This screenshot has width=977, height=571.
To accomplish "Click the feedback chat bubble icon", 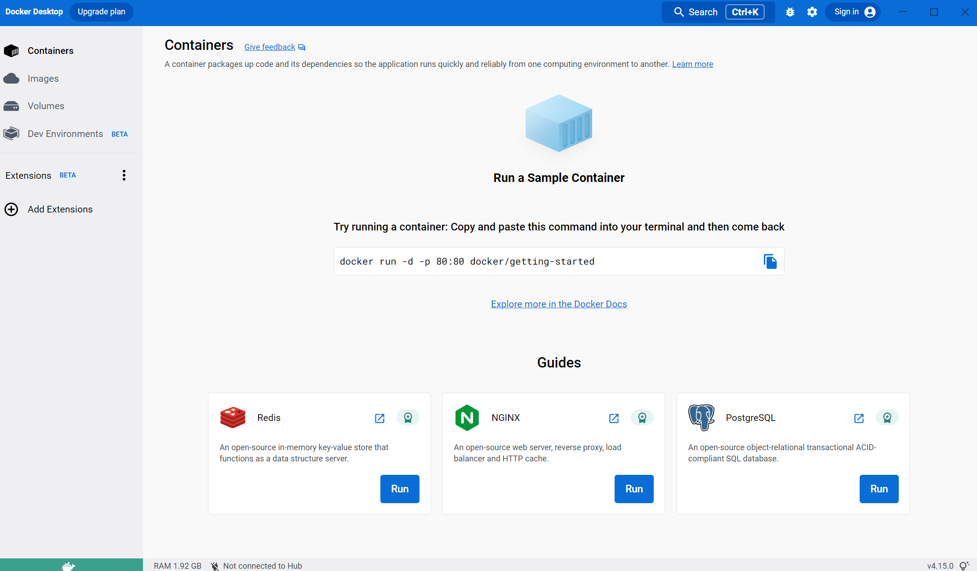I will [302, 48].
